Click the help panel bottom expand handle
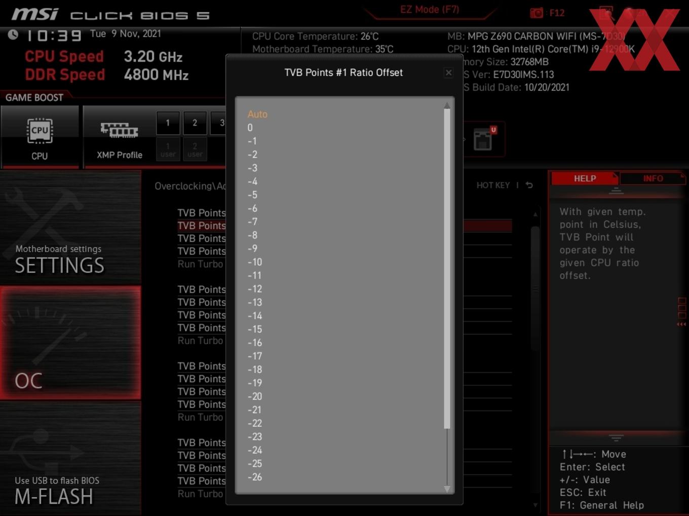Image resolution: width=689 pixels, height=516 pixels. point(616,438)
